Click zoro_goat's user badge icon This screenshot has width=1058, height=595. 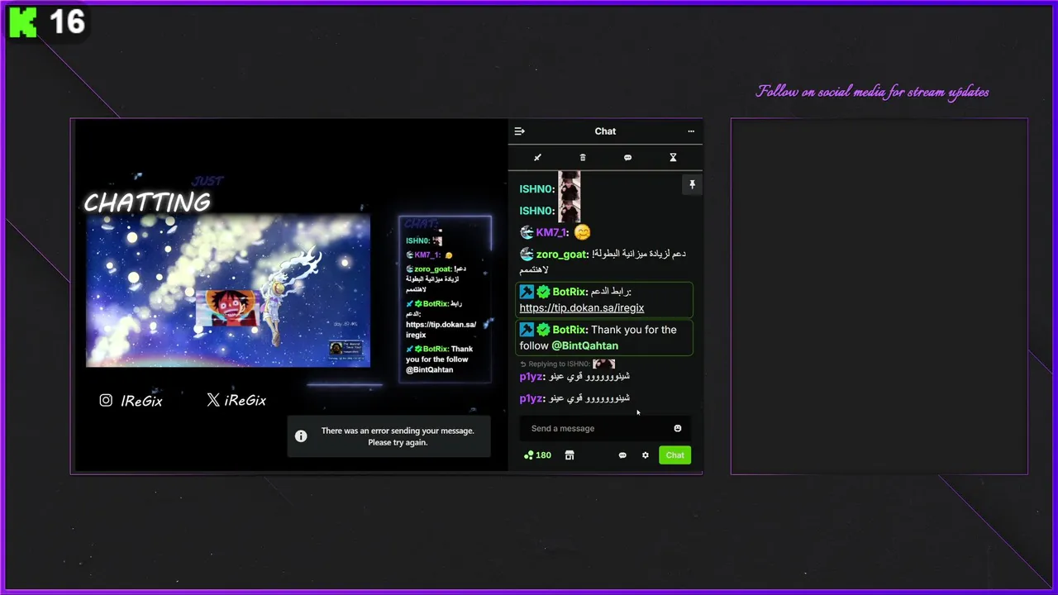point(527,255)
